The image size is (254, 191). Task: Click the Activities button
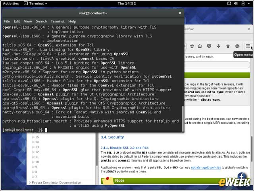[11, 4]
